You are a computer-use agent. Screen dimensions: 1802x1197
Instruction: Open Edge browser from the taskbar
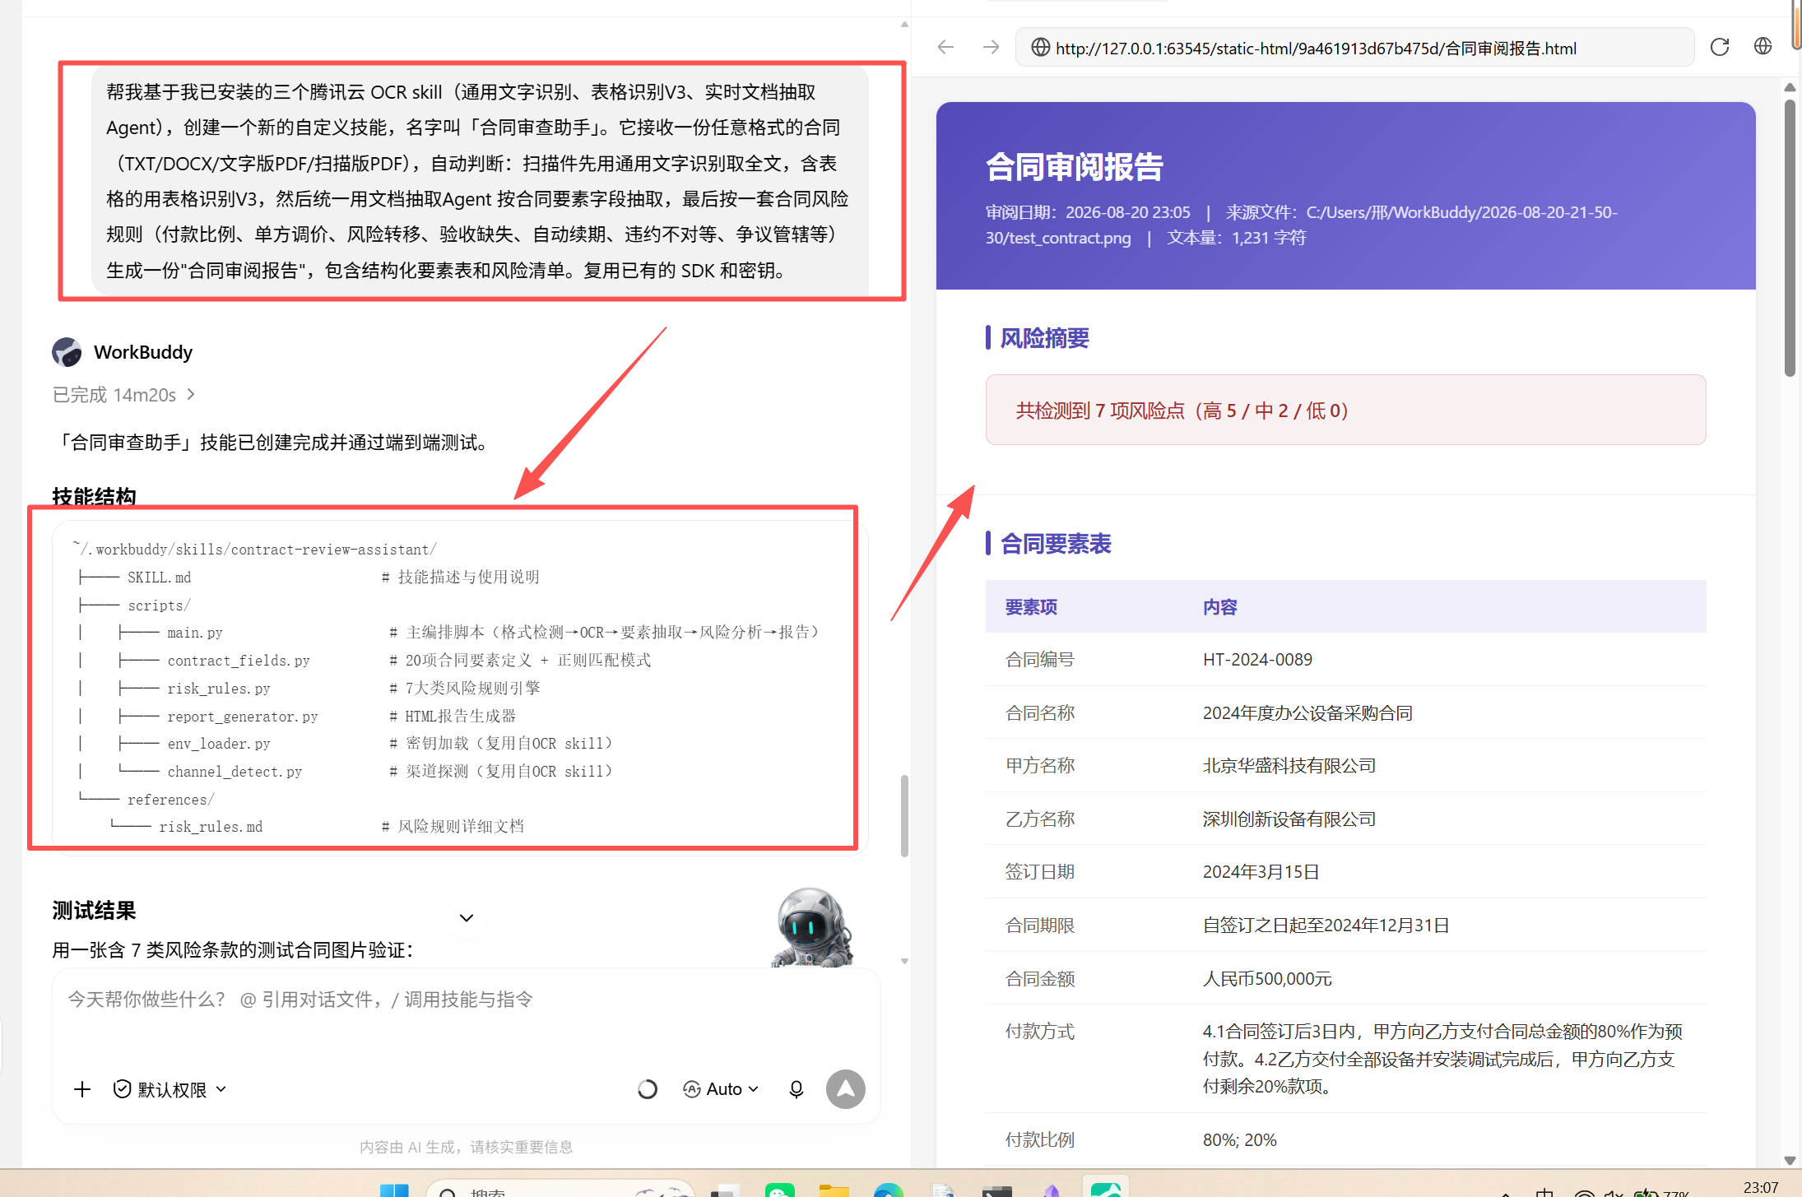coord(889,1190)
